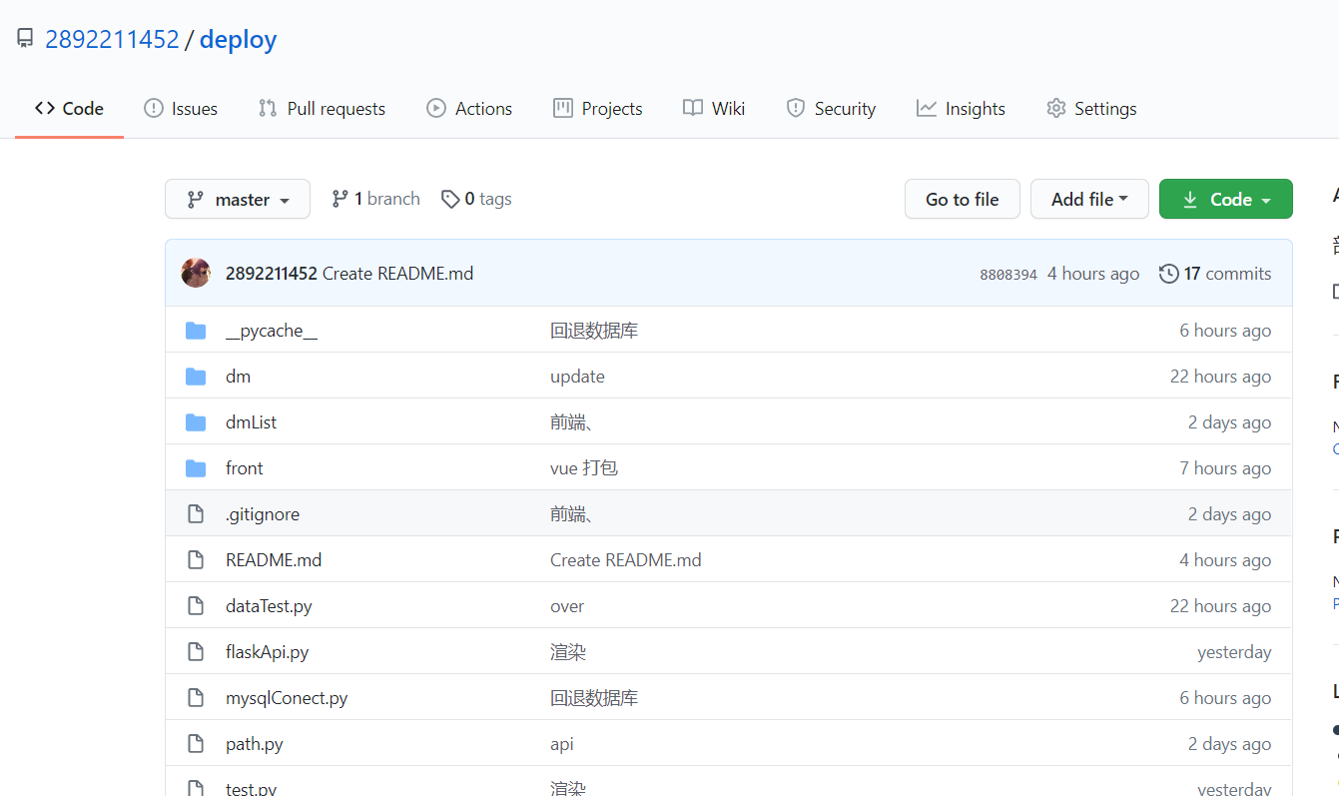View the 17 commits history
This screenshot has height=796, width=1339.
click(x=1215, y=274)
